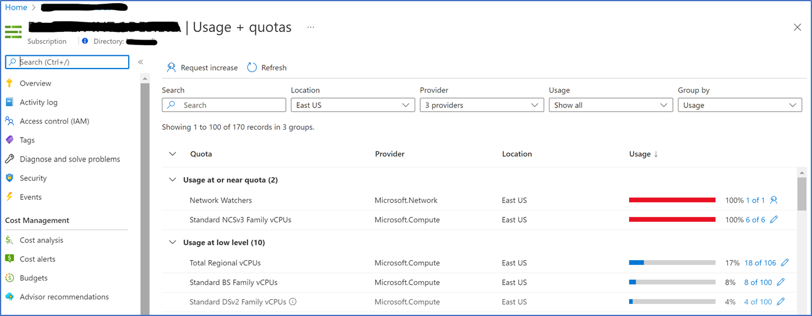Click the edit pencil for Standard NCSv3 Family vCPUs
The height and width of the screenshot is (316, 812).
point(774,219)
